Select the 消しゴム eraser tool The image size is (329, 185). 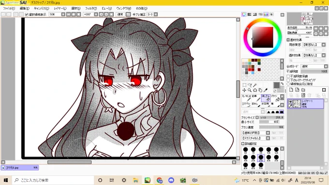pos(266,98)
